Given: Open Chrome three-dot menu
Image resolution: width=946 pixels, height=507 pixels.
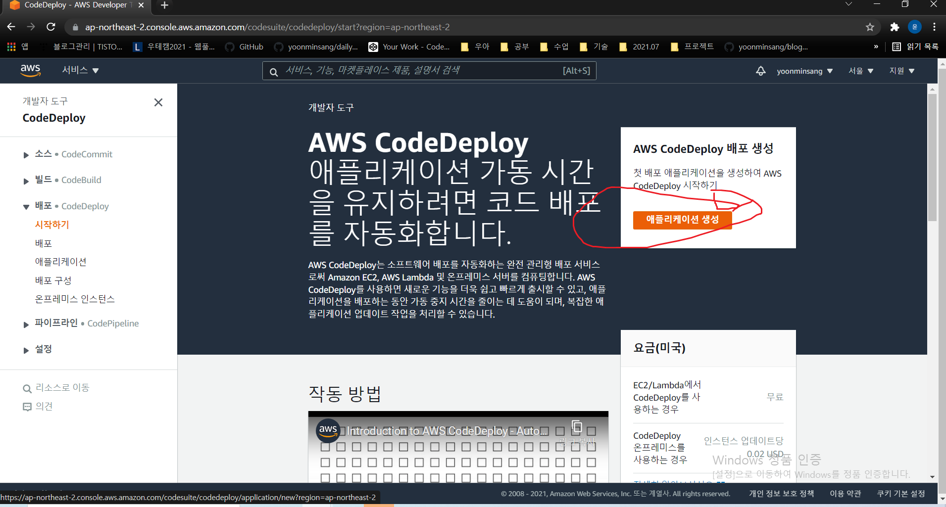Looking at the screenshot, I should coord(934,27).
